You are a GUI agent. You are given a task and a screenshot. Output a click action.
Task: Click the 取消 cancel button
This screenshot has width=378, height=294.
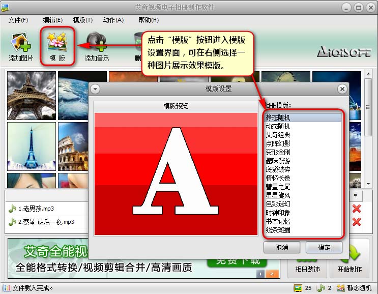(x=282, y=247)
